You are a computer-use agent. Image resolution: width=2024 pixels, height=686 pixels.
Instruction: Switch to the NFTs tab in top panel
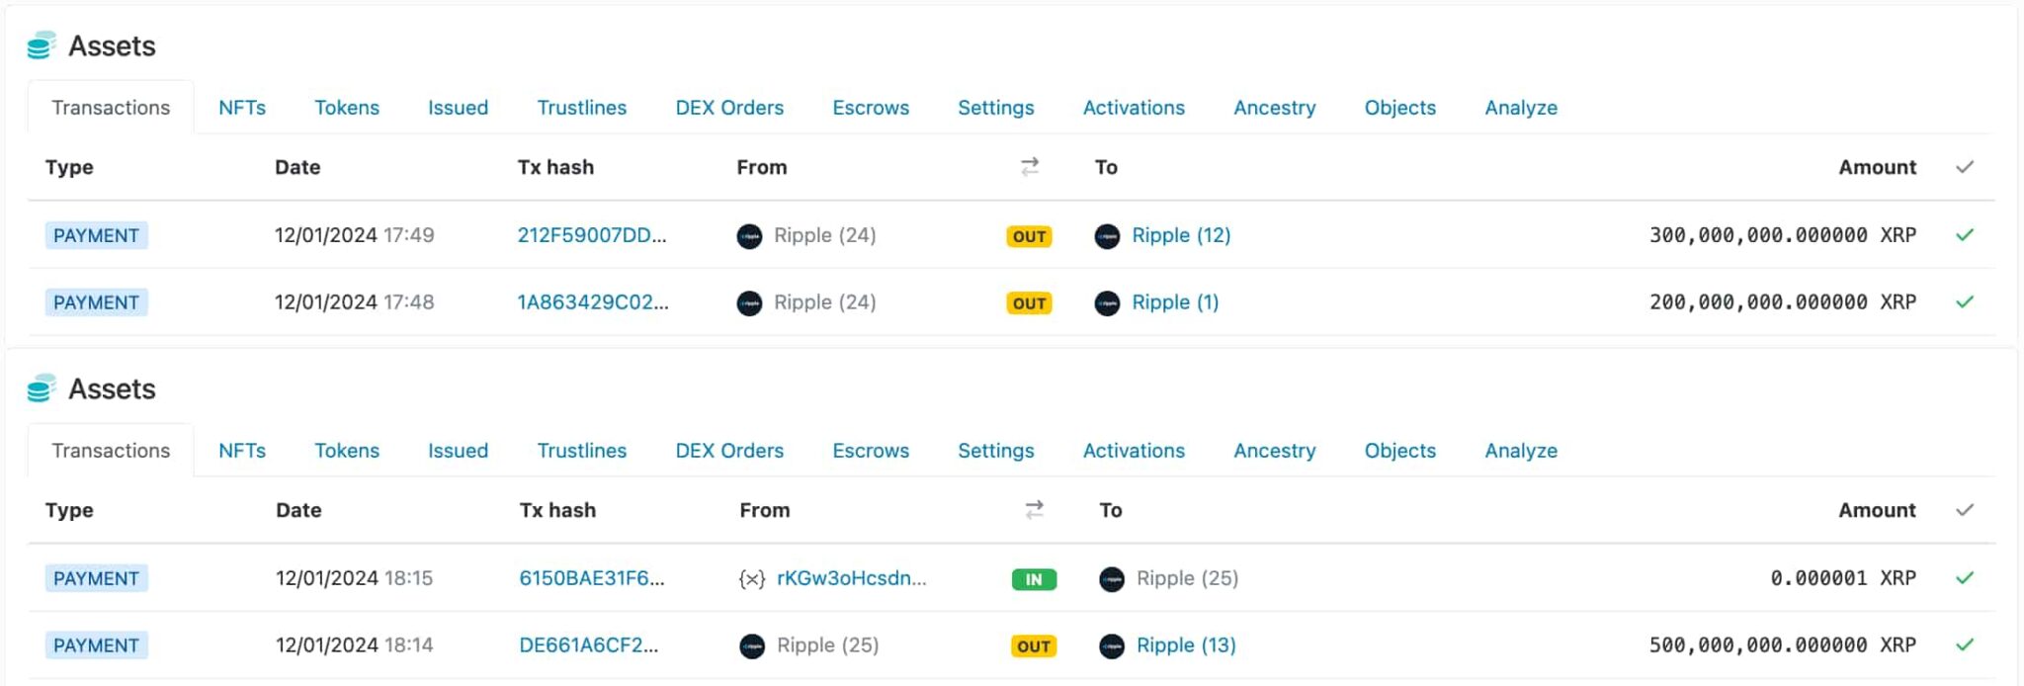click(242, 108)
